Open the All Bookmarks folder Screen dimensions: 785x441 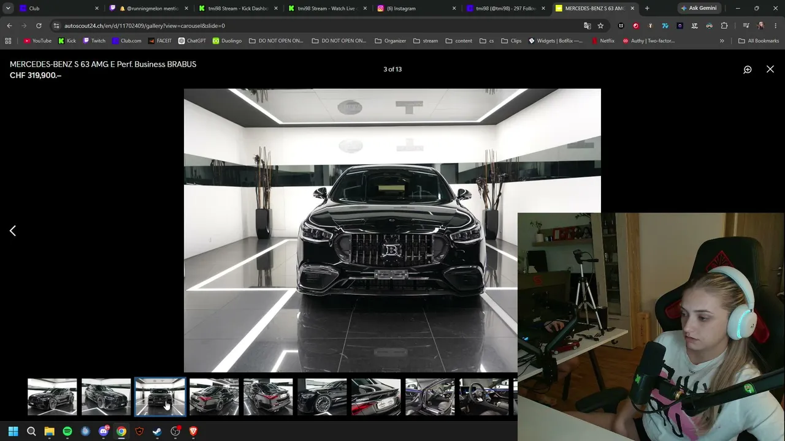759,41
